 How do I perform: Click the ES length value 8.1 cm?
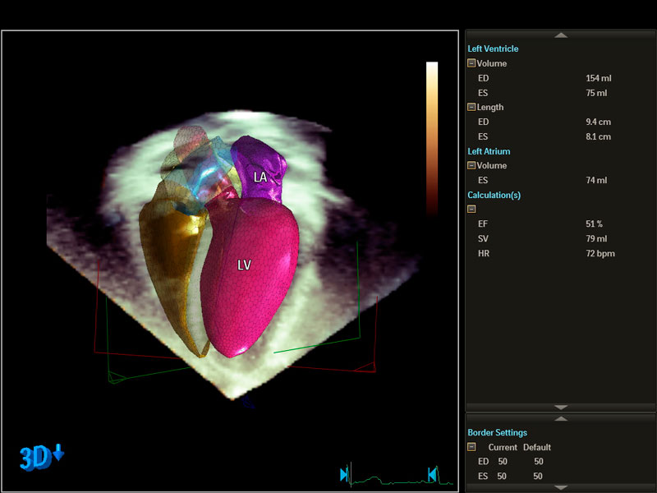[599, 136]
